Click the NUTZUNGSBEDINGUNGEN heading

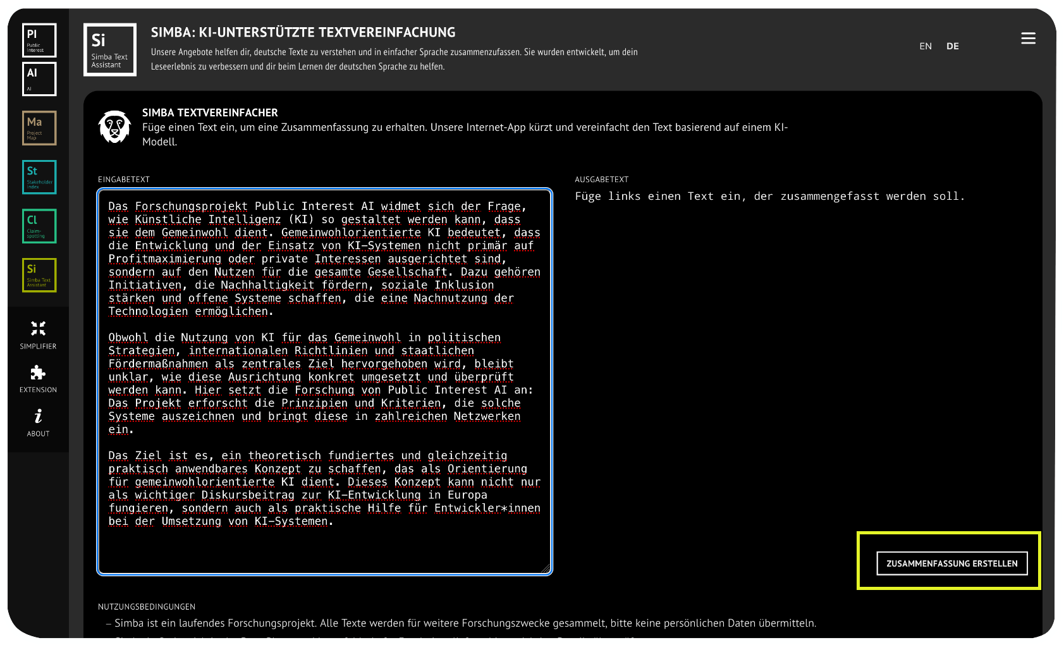point(147,606)
